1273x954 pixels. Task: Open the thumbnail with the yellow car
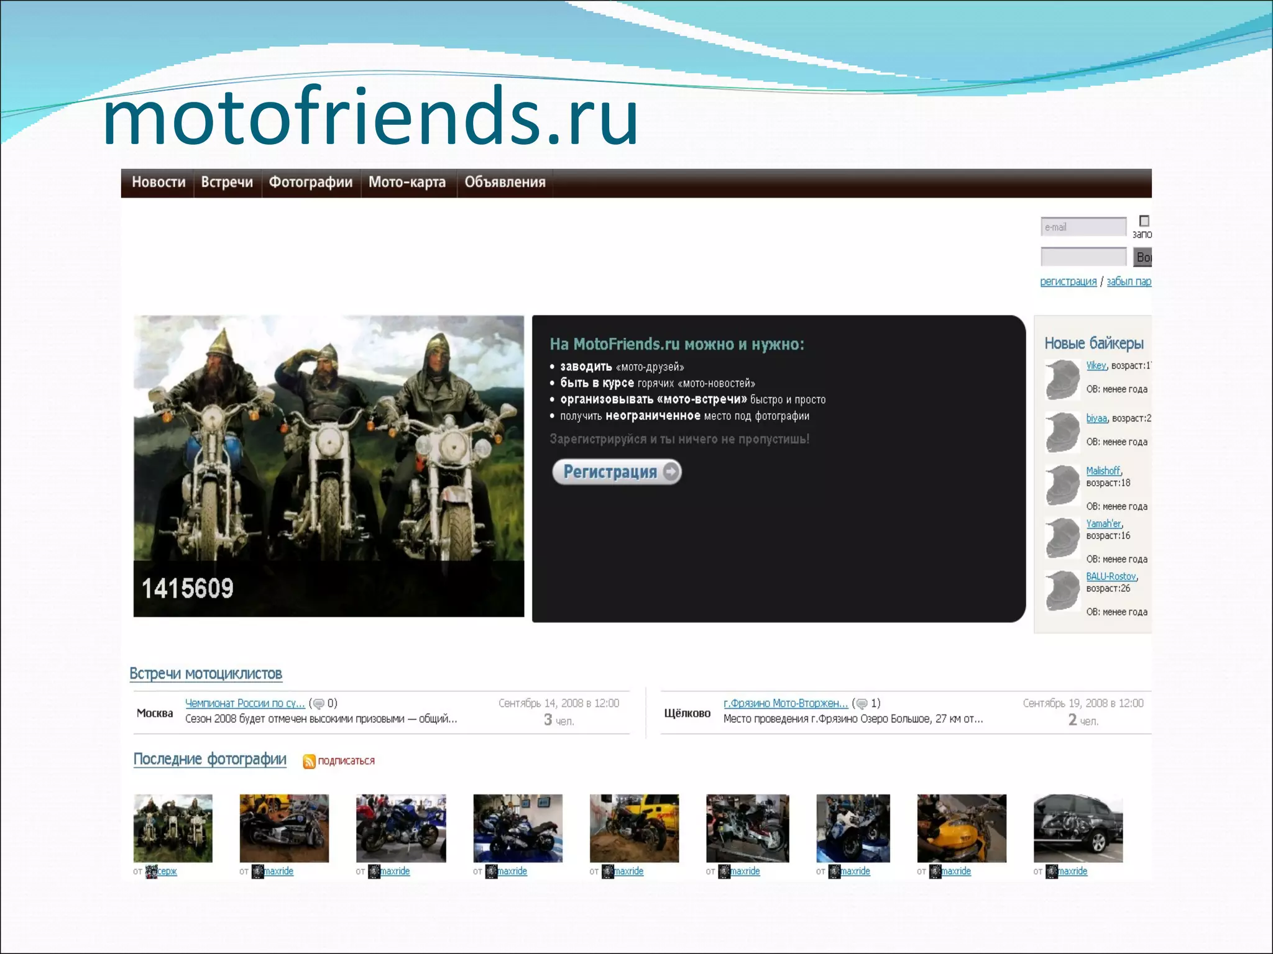(634, 828)
